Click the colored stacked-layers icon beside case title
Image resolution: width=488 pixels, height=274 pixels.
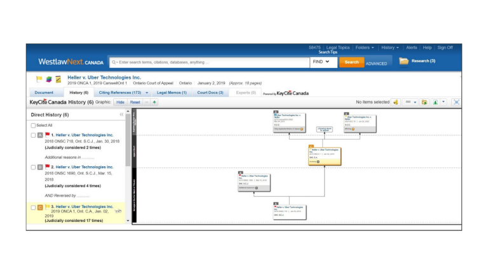pyautogui.click(x=49, y=79)
